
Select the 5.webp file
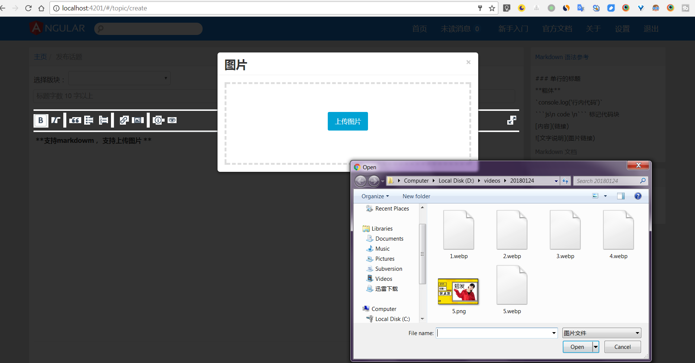512,290
